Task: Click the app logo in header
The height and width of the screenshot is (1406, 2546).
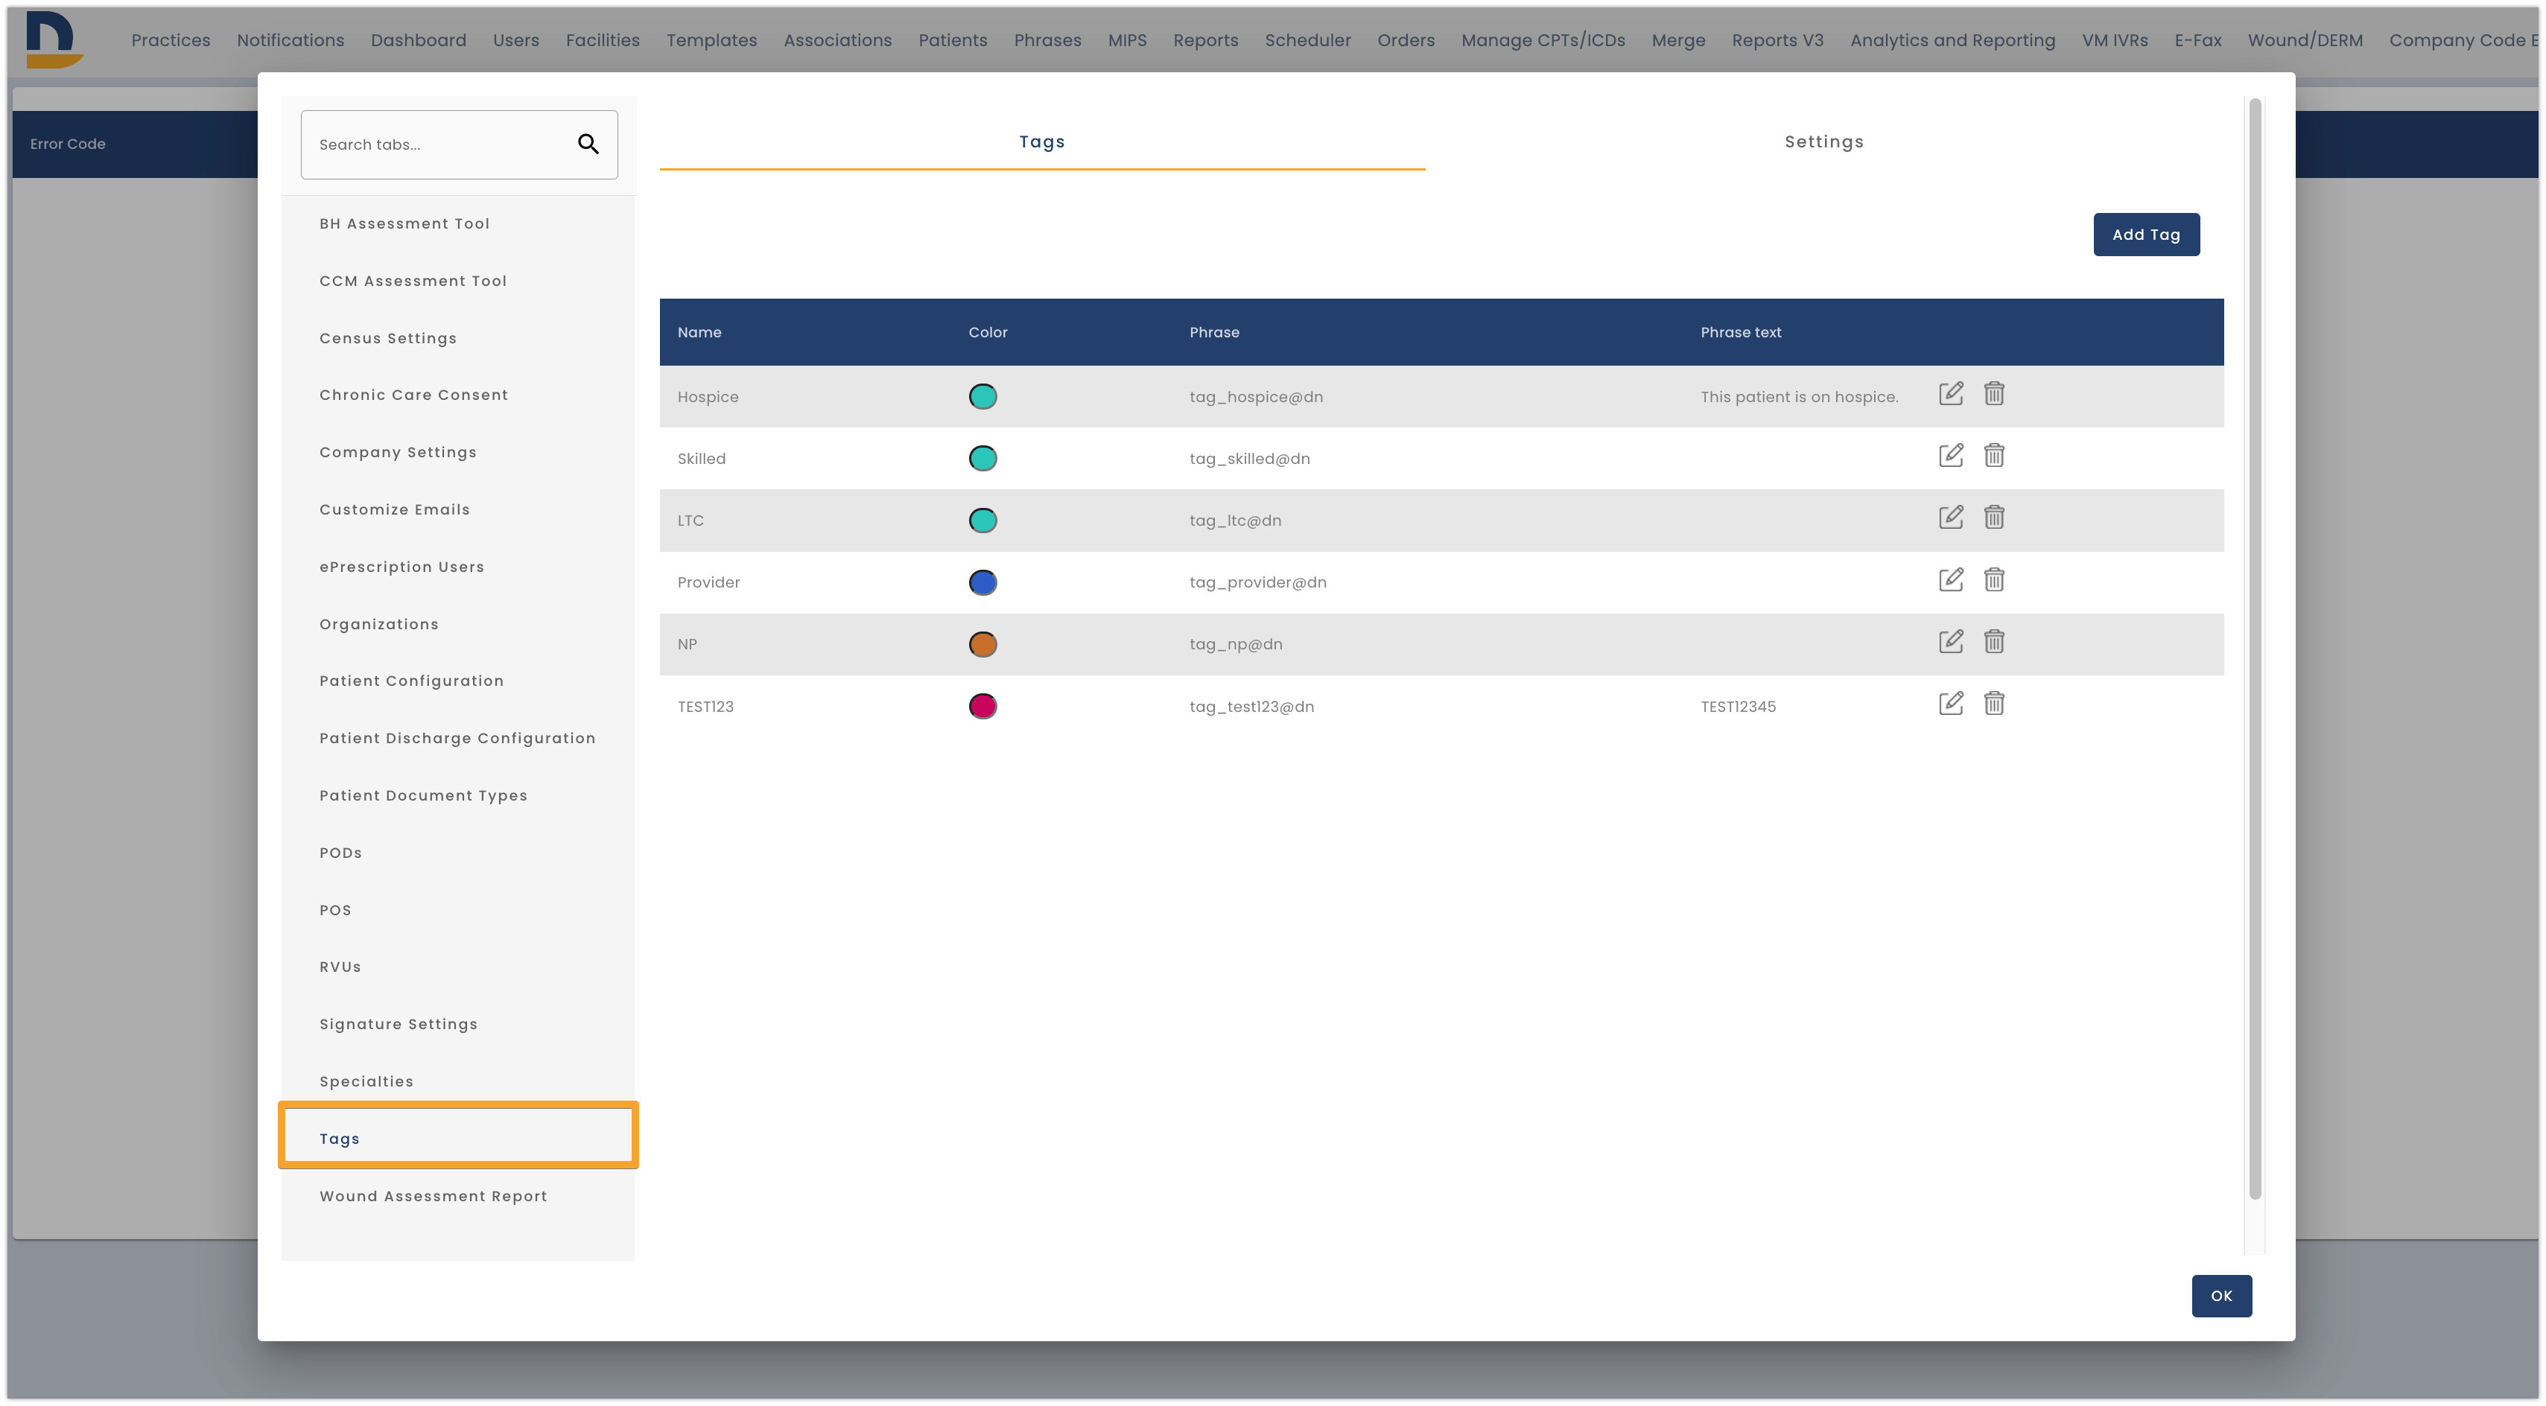Action: tap(54, 39)
